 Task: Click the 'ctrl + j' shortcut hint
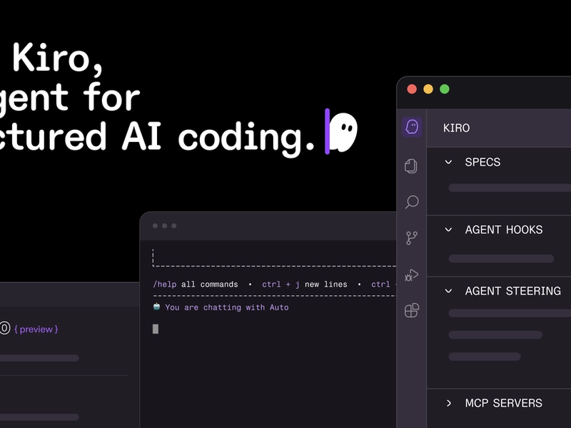coord(281,284)
